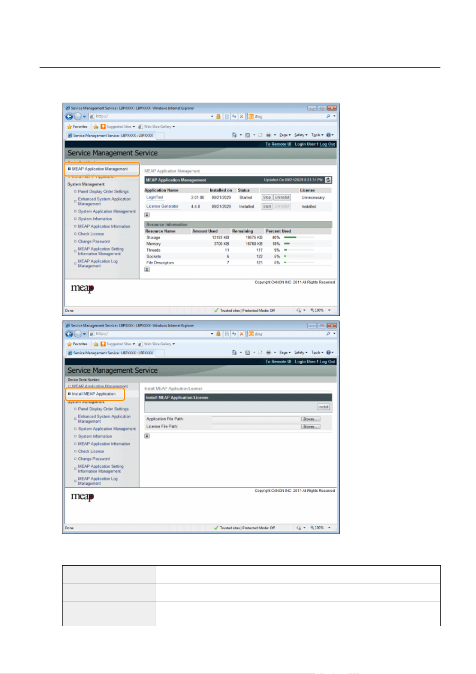Click red Stop X icon in bottom browser address bar
This screenshot has width=476, height=674.
pyautogui.click(x=242, y=334)
